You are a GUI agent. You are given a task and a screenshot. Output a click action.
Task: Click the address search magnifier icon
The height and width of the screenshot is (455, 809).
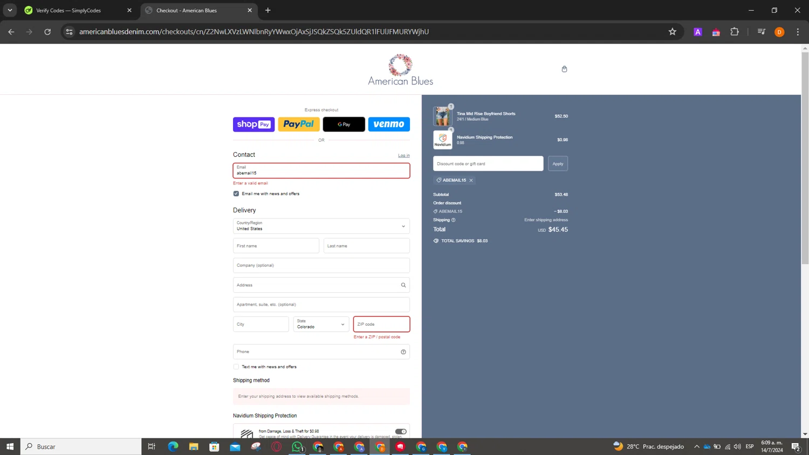[403, 285]
